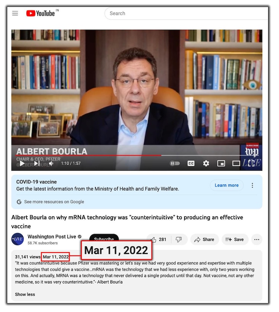Play the video

click(22, 163)
